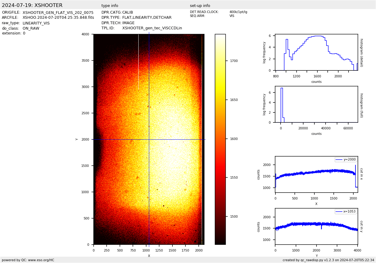The width and height of the screenshot is (376, 263).
Task: Click the TPL.ID value XSHOOTER_gen_tec_VISCCDLin
Action: [152, 28]
